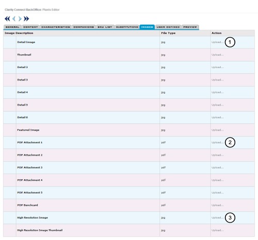258x240 pixels.
Task: Switch to the Preview tab
Action: coord(190,27)
